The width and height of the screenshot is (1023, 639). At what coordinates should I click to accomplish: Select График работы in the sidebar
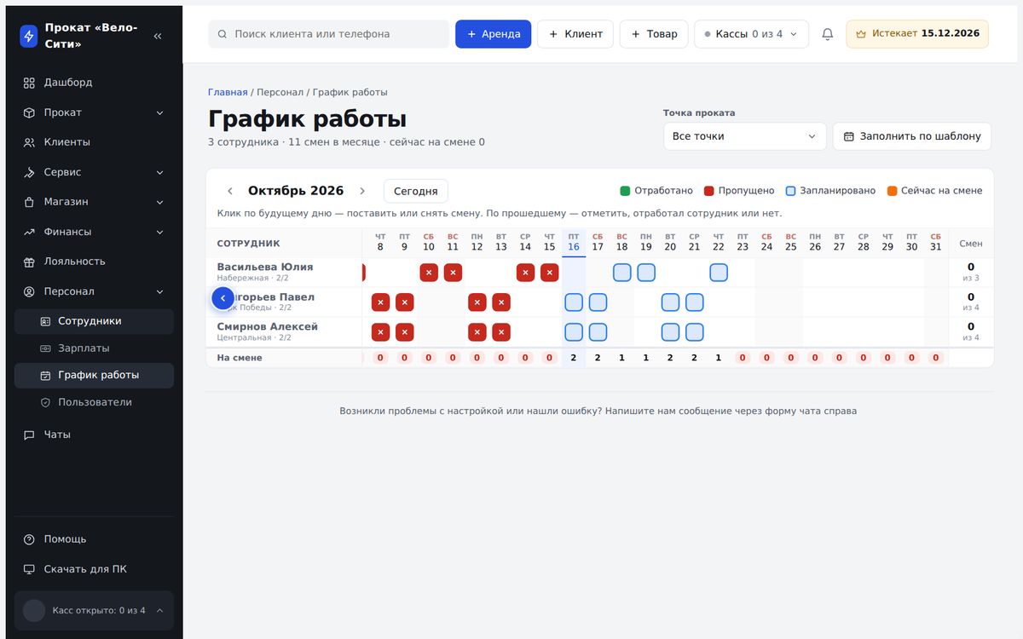[94, 375]
